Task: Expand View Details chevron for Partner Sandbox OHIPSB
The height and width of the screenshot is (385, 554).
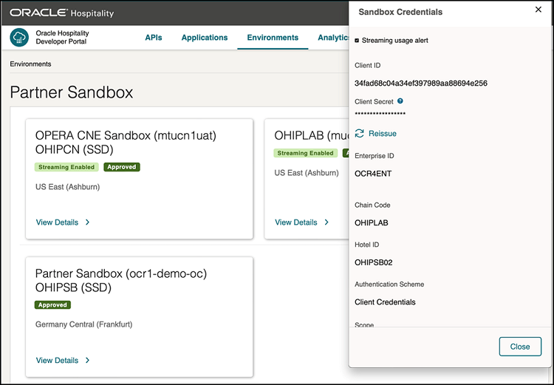Action: [x=87, y=361]
